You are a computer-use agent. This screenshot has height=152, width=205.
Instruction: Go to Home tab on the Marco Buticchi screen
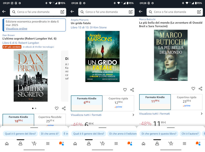click(143, 144)
